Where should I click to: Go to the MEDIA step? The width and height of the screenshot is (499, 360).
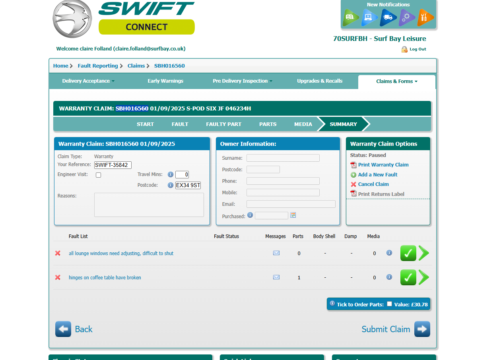pyautogui.click(x=303, y=124)
